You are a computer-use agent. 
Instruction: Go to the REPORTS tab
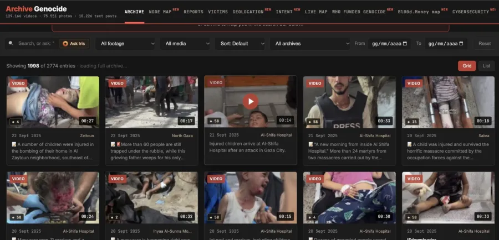pyautogui.click(x=194, y=12)
